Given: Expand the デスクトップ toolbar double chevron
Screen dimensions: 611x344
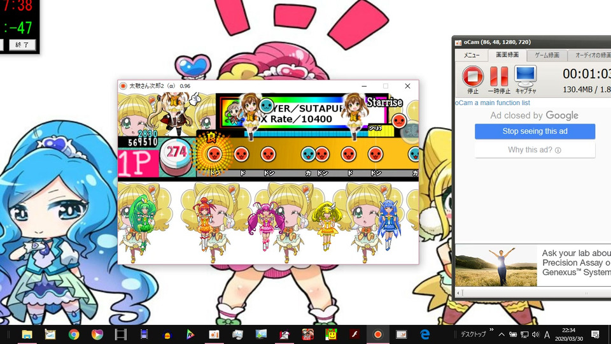Looking at the screenshot, I should pos(491,330).
